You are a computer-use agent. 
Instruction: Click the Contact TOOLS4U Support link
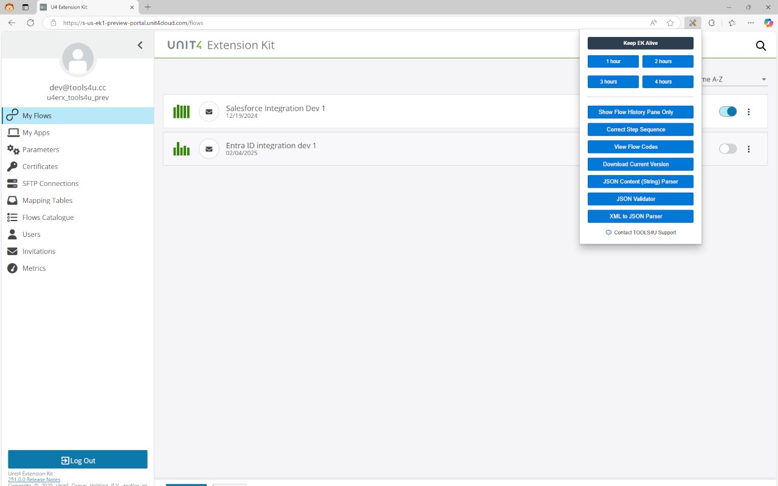(x=641, y=233)
